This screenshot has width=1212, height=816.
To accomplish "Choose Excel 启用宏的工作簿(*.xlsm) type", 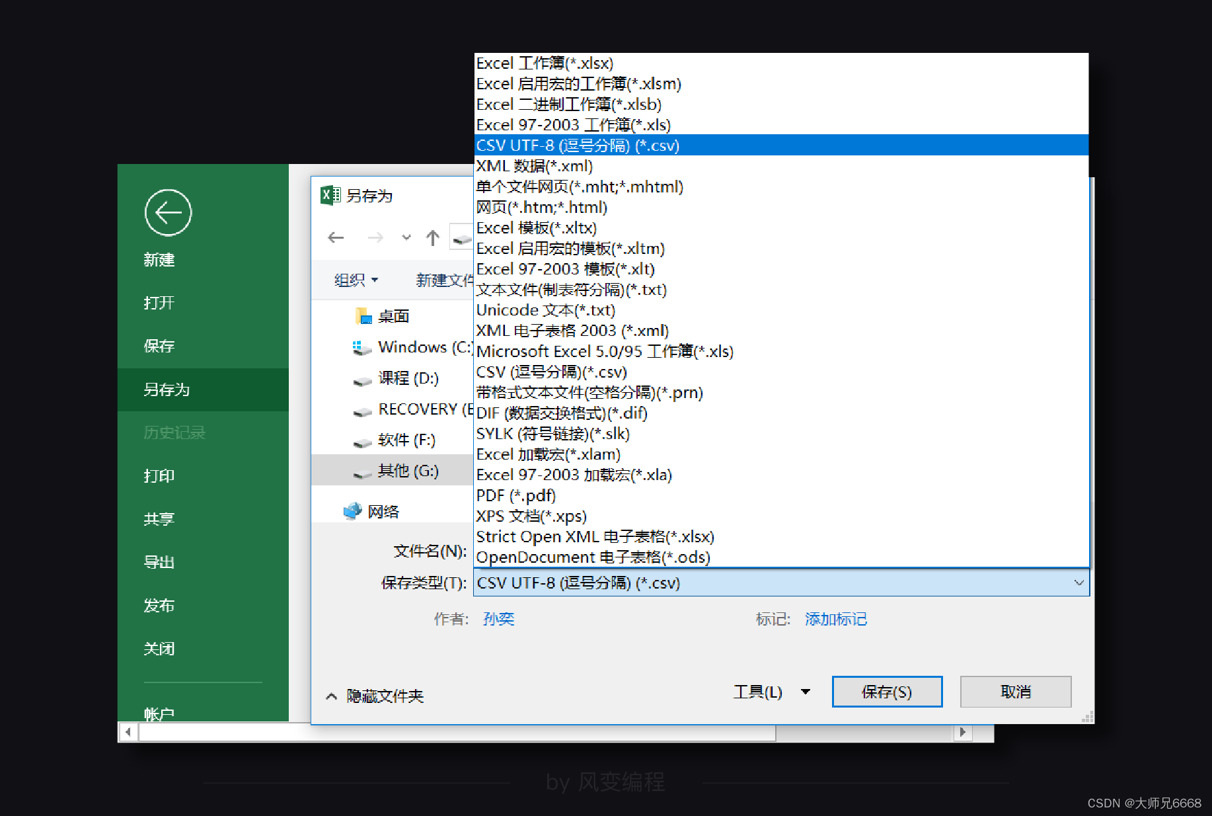I will [x=781, y=84].
